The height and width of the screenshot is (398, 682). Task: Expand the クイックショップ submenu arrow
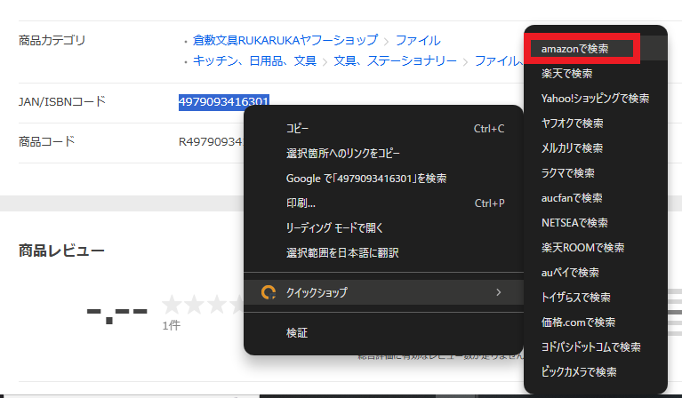point(499,292)
